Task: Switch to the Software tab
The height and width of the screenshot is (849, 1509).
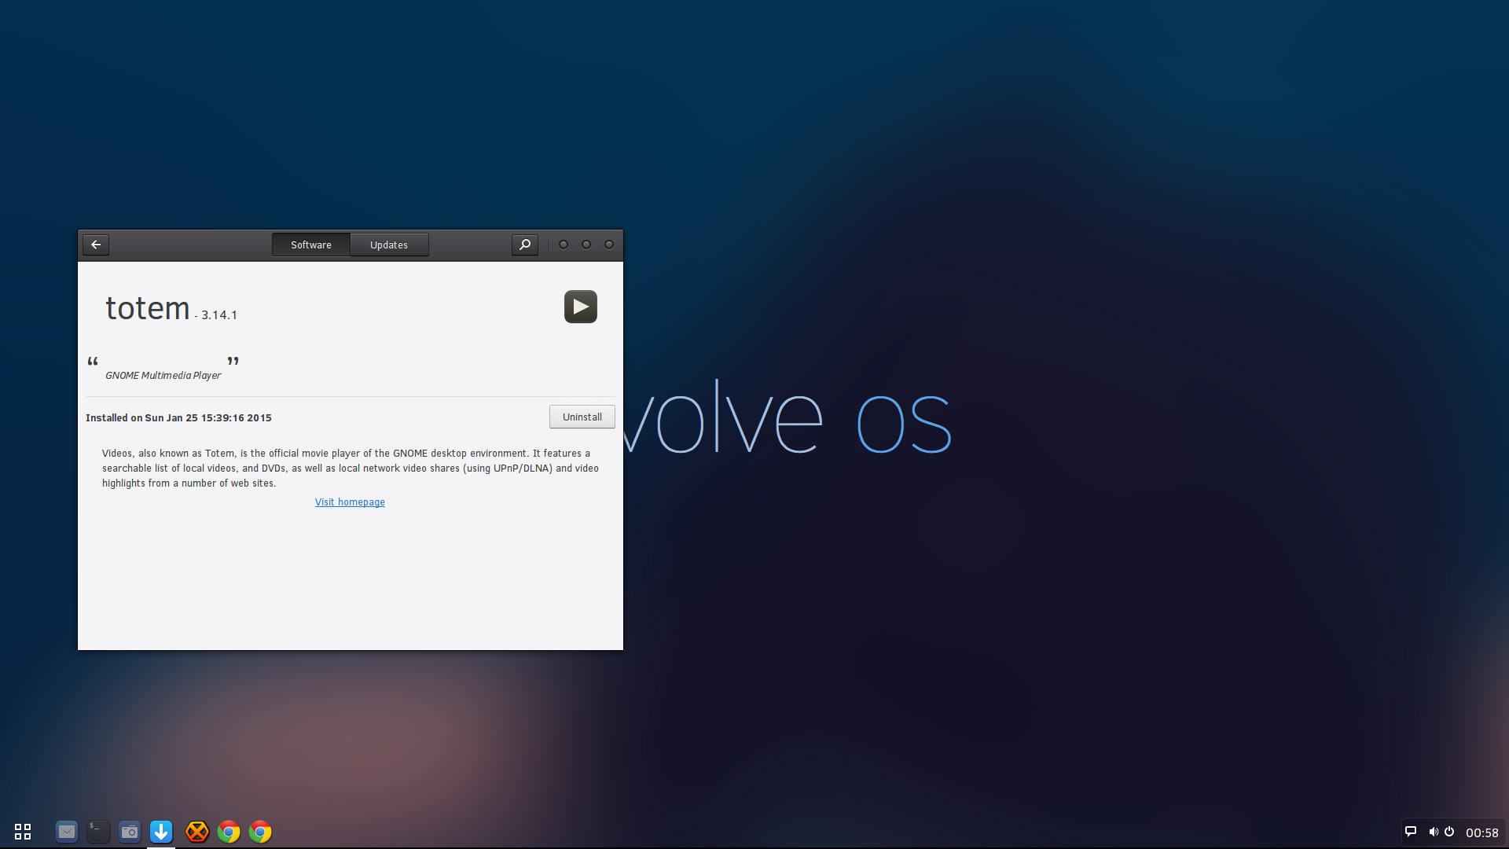Action: coord(311,244)
